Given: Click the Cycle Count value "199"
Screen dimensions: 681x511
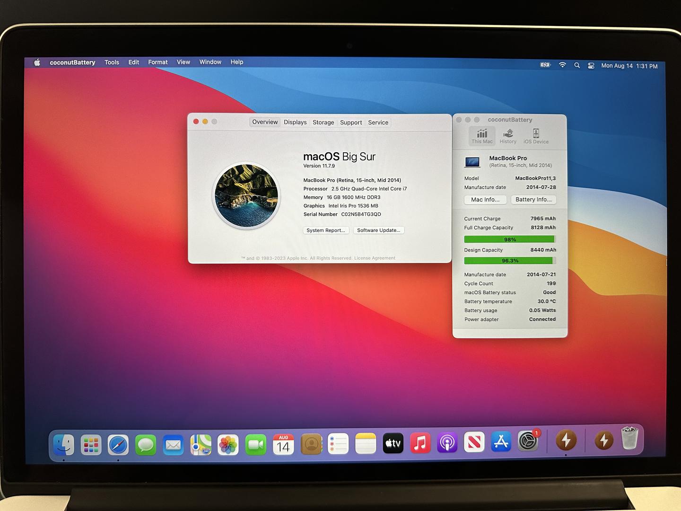Looking at the screenshot, I should click(551, 283).
